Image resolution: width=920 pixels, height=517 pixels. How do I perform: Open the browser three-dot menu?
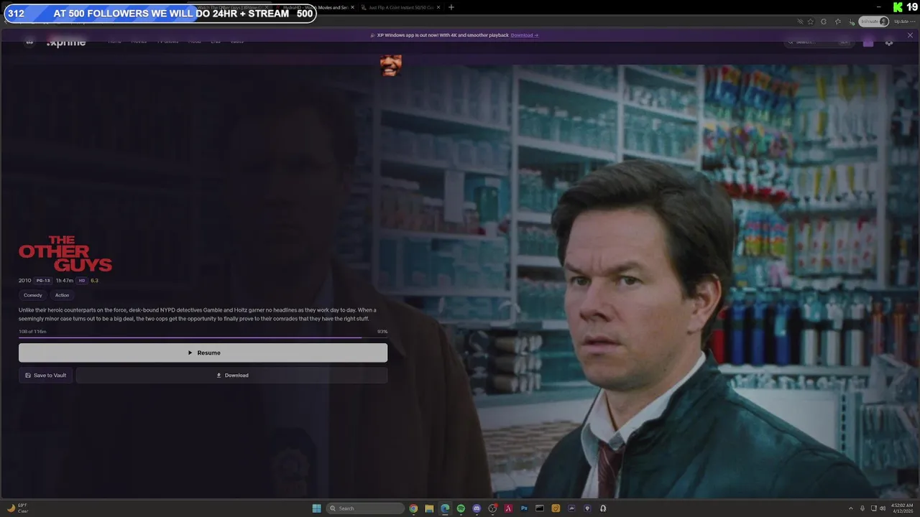pyautogui.click(x=913, y=22)
